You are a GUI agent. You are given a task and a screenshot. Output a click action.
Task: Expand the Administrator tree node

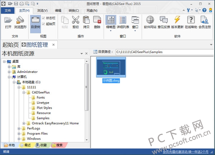pyautogui.click(x=9, y=72)
